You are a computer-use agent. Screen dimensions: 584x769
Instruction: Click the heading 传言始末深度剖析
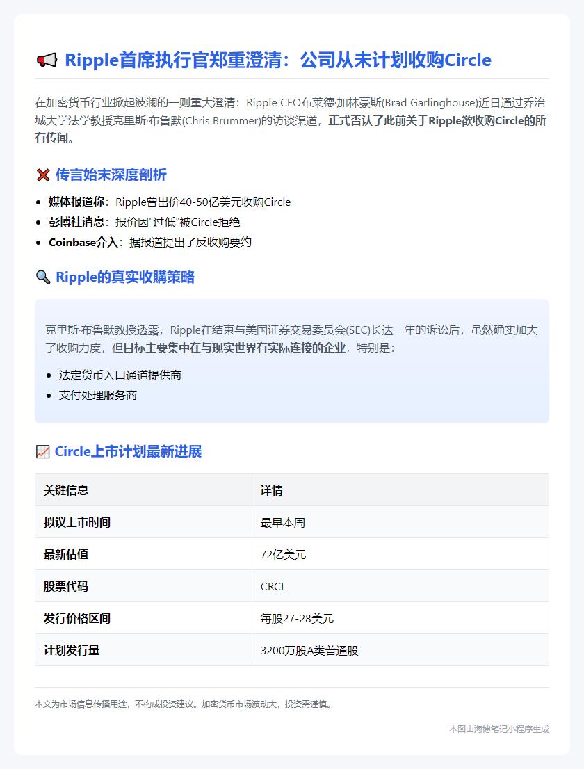[111, 175]
